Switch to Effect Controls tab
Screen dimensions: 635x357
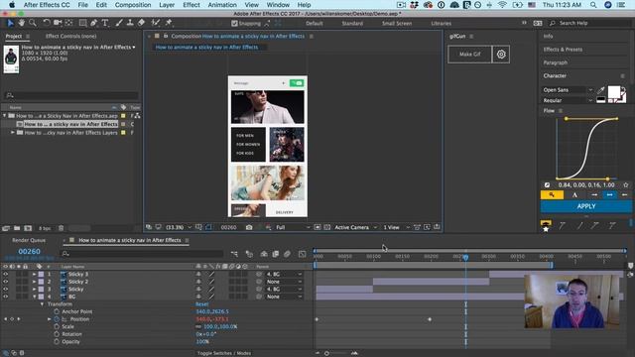click(70, 36)
